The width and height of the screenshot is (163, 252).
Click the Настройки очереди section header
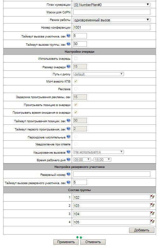(80, 52)
